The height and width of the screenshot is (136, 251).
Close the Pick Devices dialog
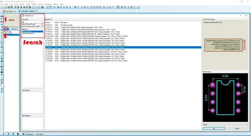246,15
